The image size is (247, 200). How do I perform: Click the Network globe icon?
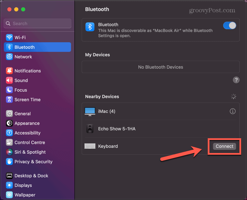click(9, 57)
